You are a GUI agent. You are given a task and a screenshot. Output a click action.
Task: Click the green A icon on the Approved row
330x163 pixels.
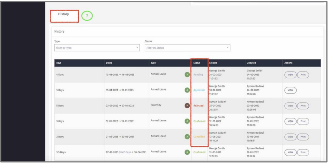click(187, 90)
